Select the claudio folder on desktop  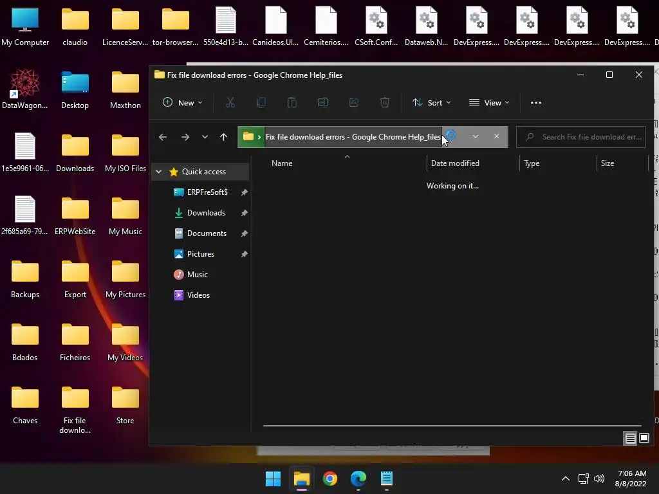coord(75,26)
